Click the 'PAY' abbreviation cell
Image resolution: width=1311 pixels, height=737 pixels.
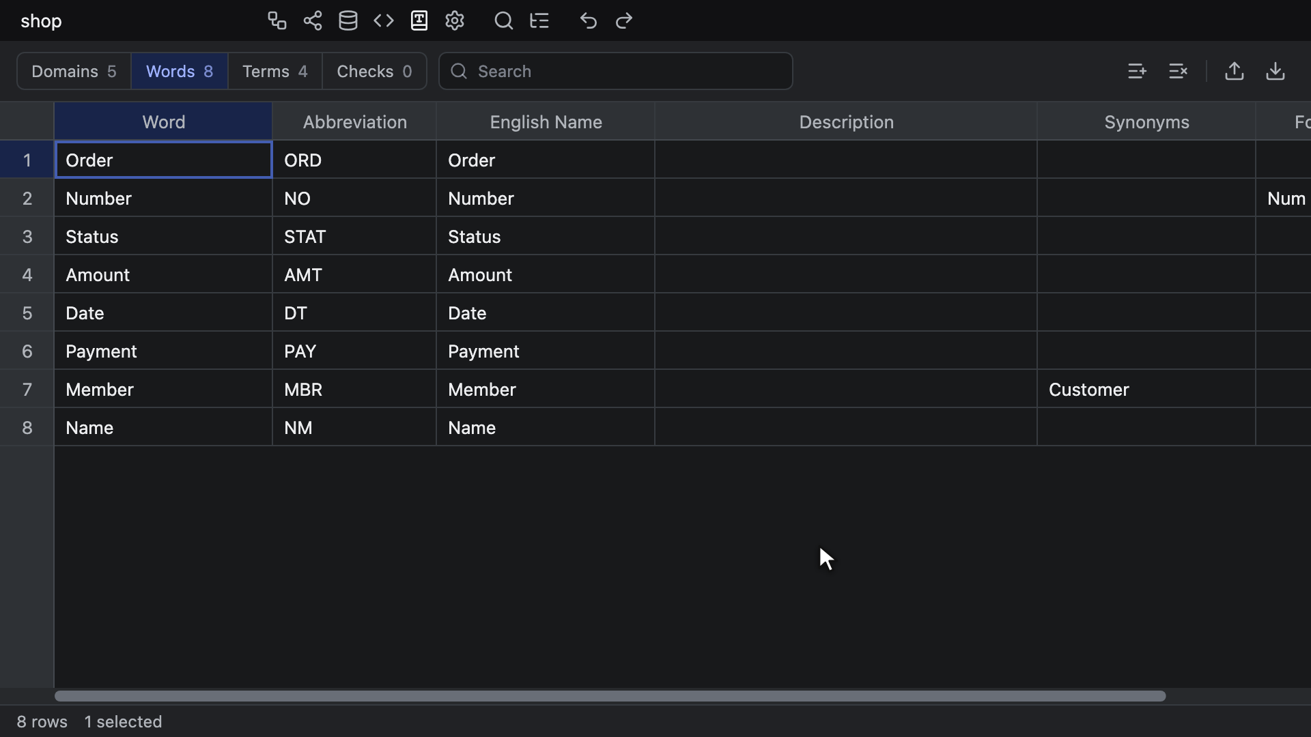click(354, 351)
